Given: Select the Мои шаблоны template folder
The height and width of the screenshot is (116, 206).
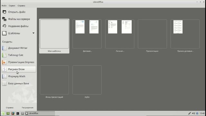Looking at the screenshot, I should click(54, 36).
